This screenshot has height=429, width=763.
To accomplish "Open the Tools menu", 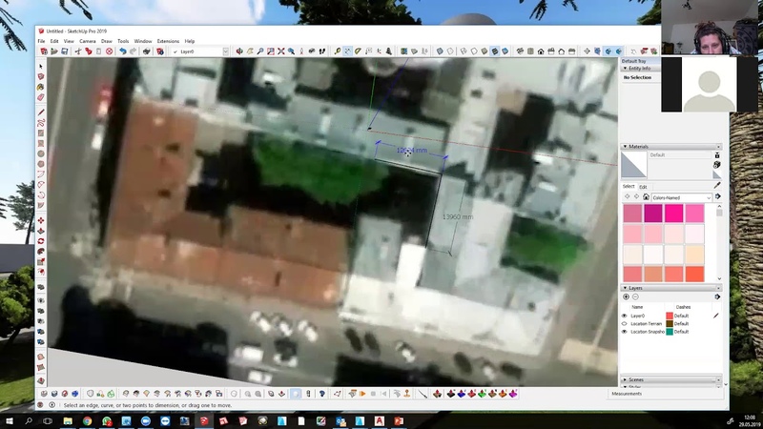I will pyautogui.click(x=123, y=41).
